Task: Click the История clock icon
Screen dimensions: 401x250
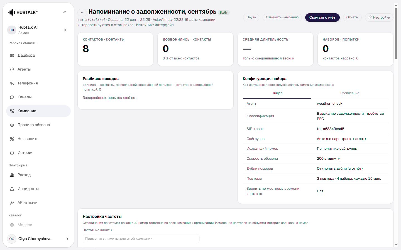Action: pos(12,153)
